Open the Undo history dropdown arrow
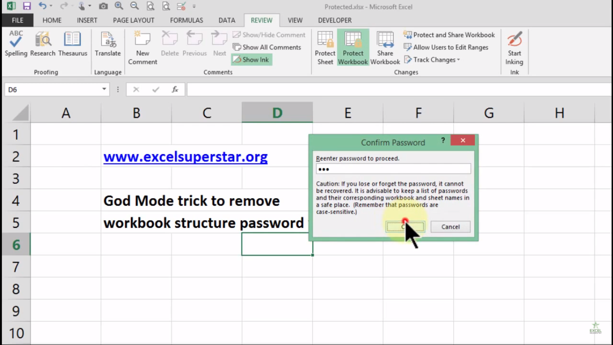The width and height of the screenshot is (613, 345). 51,6
